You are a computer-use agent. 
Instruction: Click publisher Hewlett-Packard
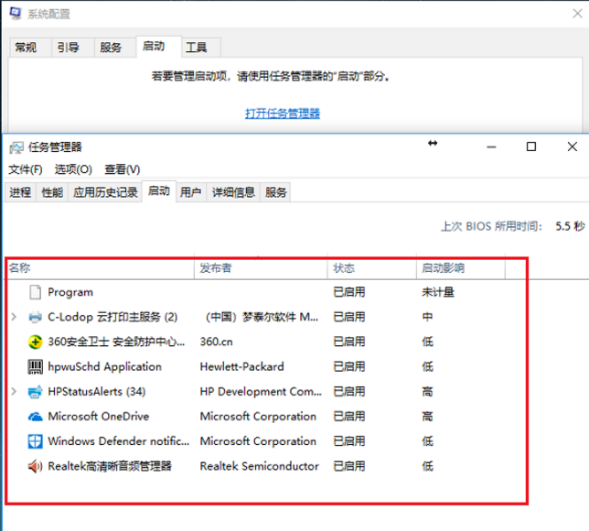pyautogui.click(x=241, y=366)
